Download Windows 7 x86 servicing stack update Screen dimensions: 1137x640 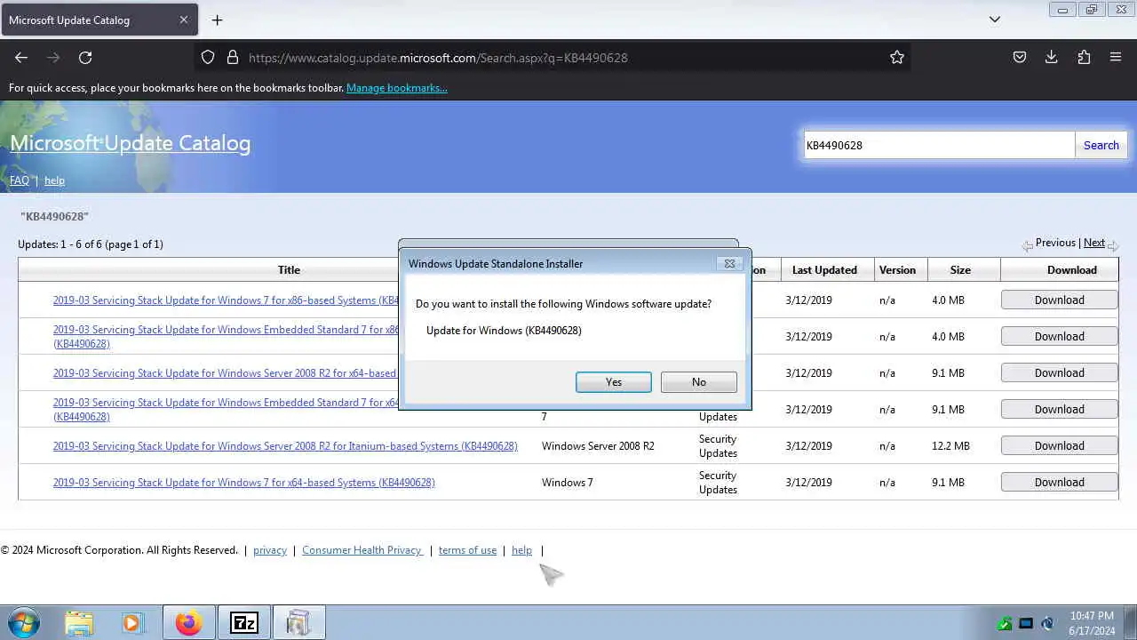coord(1059,300)
